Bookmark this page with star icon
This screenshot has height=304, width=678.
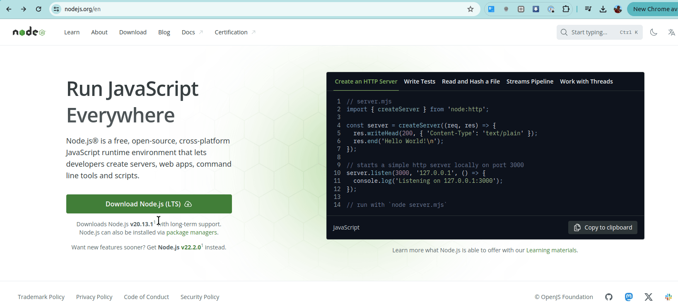[x=470, y=9]
